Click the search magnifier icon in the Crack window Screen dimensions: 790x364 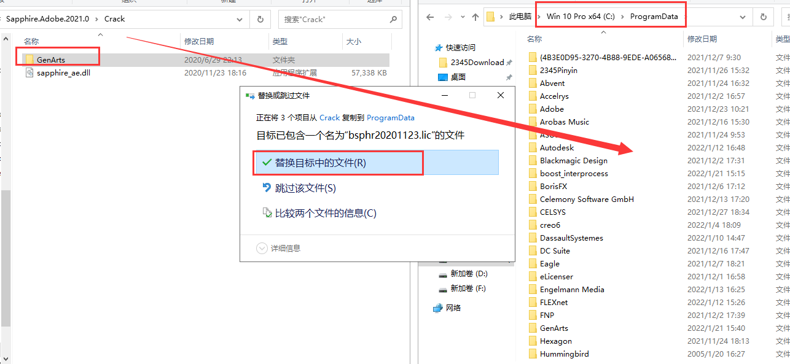[393, 19]
